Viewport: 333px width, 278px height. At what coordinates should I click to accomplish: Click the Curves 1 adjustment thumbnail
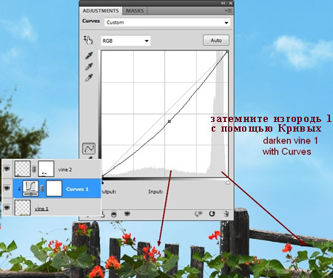30,189
